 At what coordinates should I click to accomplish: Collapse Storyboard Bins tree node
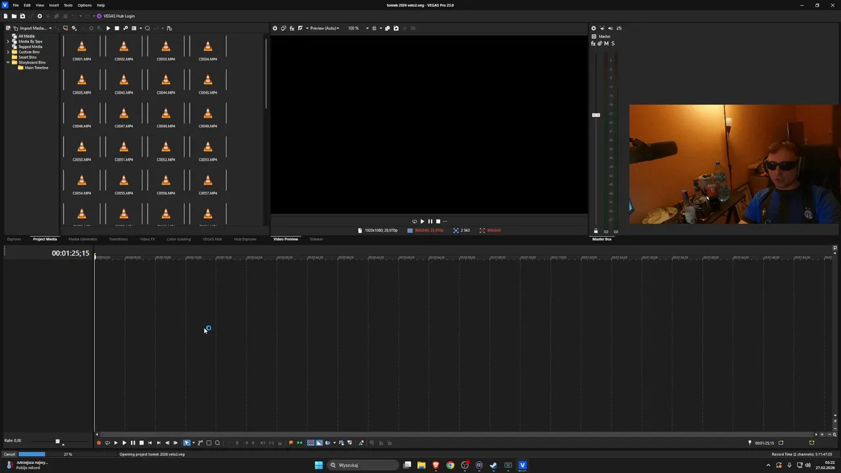[x=8, y=62]
